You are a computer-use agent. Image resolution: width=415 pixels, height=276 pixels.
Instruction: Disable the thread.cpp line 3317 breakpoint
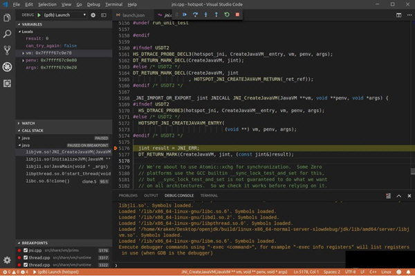26,257
